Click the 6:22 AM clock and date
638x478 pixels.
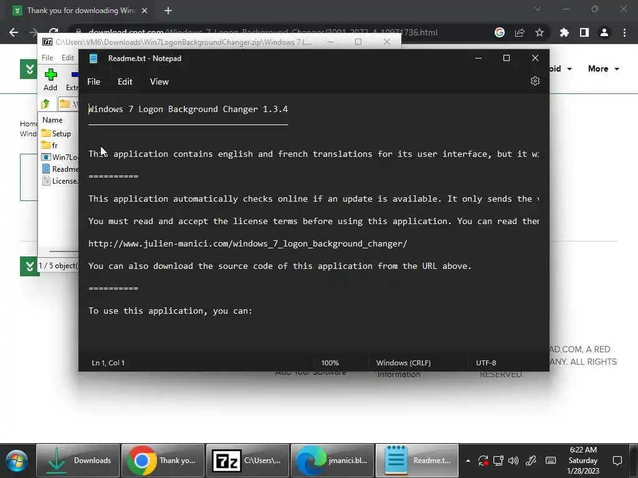tap(583, 460)
